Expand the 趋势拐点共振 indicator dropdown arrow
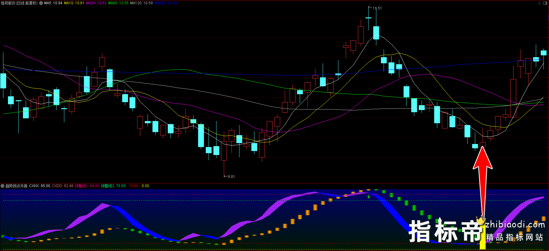Image resolution: width=549 pixels, height=251 pixels. pos(2,186)
